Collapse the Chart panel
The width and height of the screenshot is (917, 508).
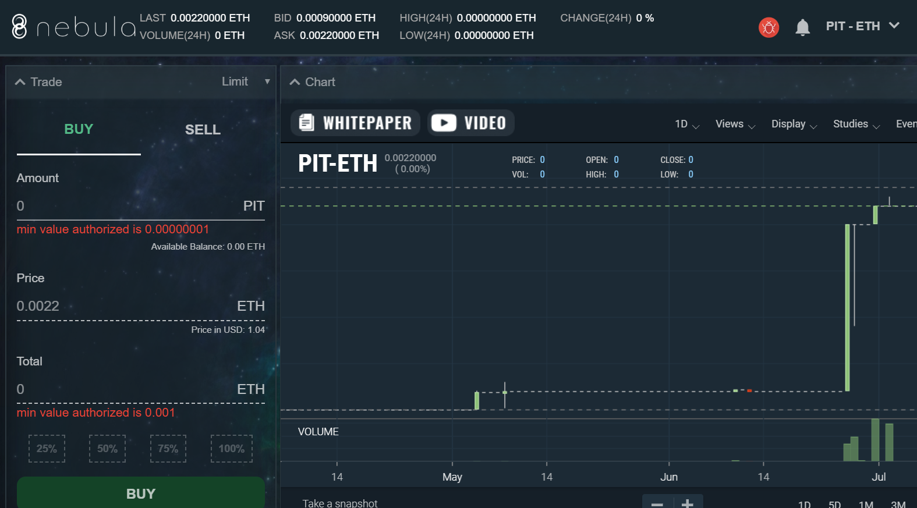coord(295,82)
